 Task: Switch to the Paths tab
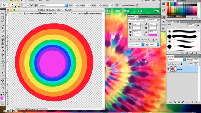pyautogui.click(x=187, y=56)
